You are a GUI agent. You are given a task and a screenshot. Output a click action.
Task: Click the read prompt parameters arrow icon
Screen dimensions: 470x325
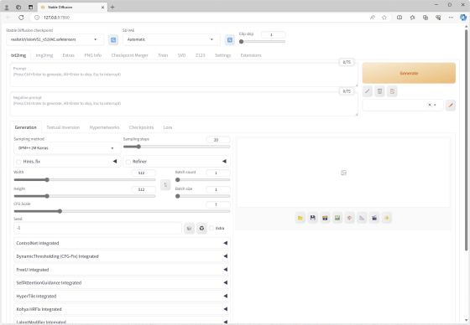click(368, 91)
